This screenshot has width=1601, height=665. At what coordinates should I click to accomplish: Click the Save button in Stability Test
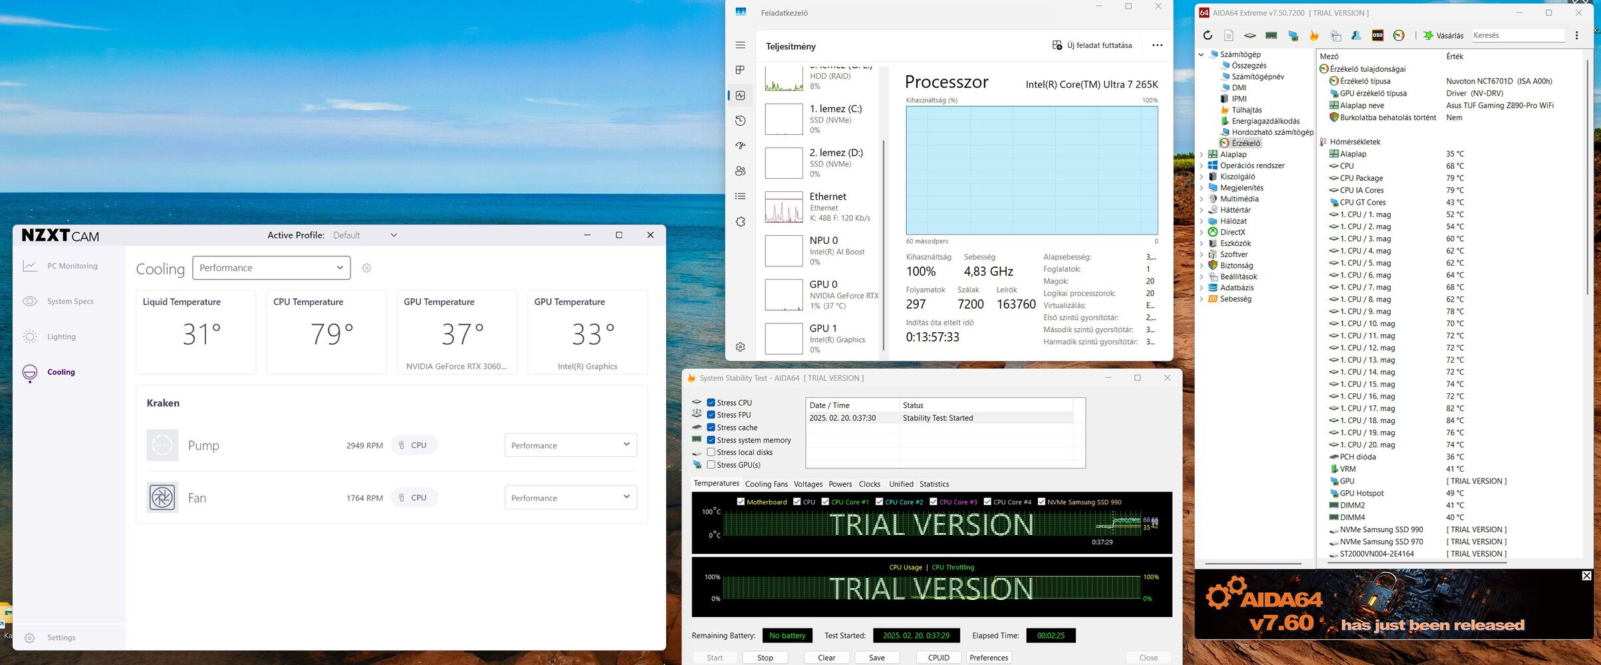tap(877, 658)
